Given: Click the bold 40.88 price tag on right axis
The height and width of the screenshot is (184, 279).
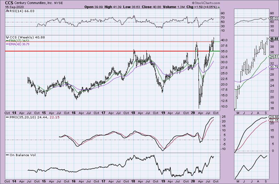Looking at the screenshot, I should click(x=274, y=39).
